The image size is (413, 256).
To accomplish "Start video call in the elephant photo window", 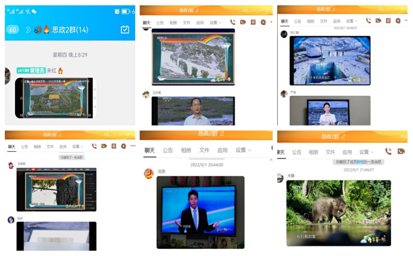I will (402, 152).
